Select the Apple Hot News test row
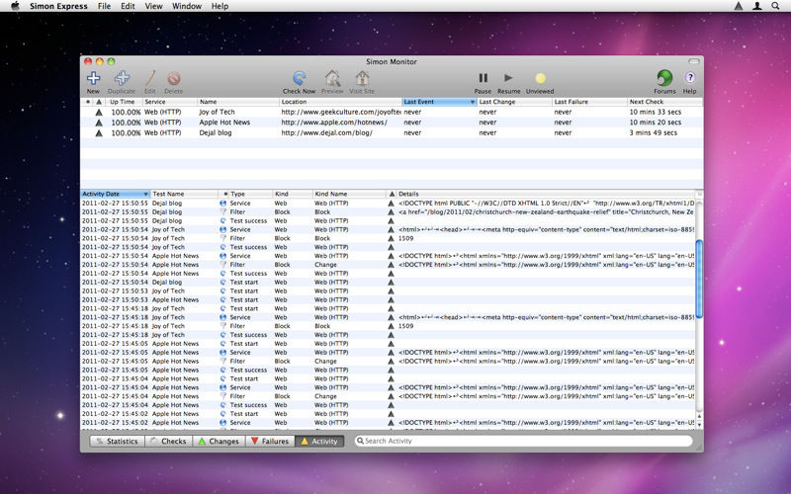The height and width of the screenshot is (494, 791). click(x=392, y=123)
